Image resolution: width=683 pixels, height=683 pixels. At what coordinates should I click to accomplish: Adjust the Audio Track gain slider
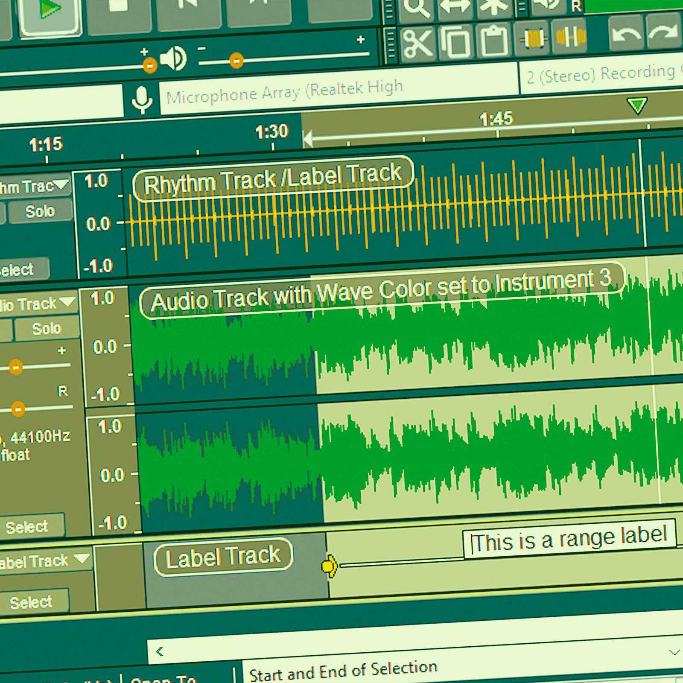pos(16,367)
